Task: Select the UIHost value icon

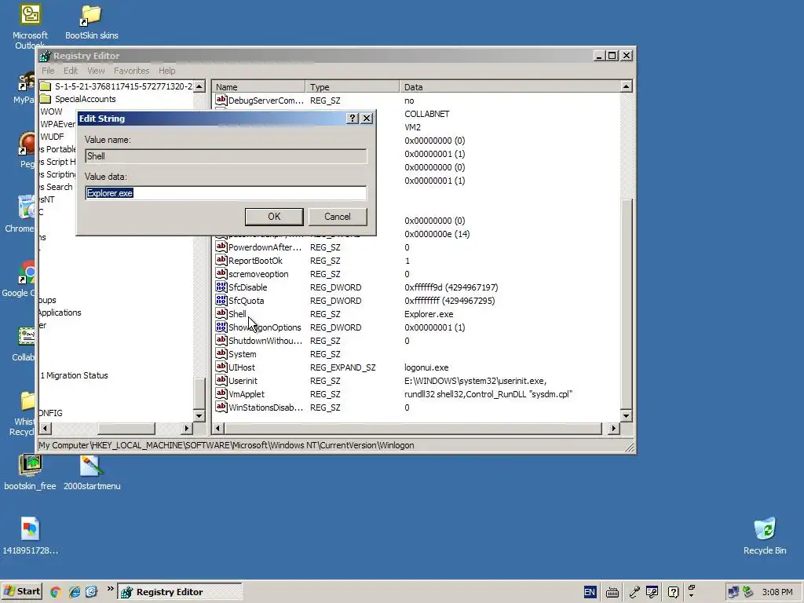Action: [221, 367]
